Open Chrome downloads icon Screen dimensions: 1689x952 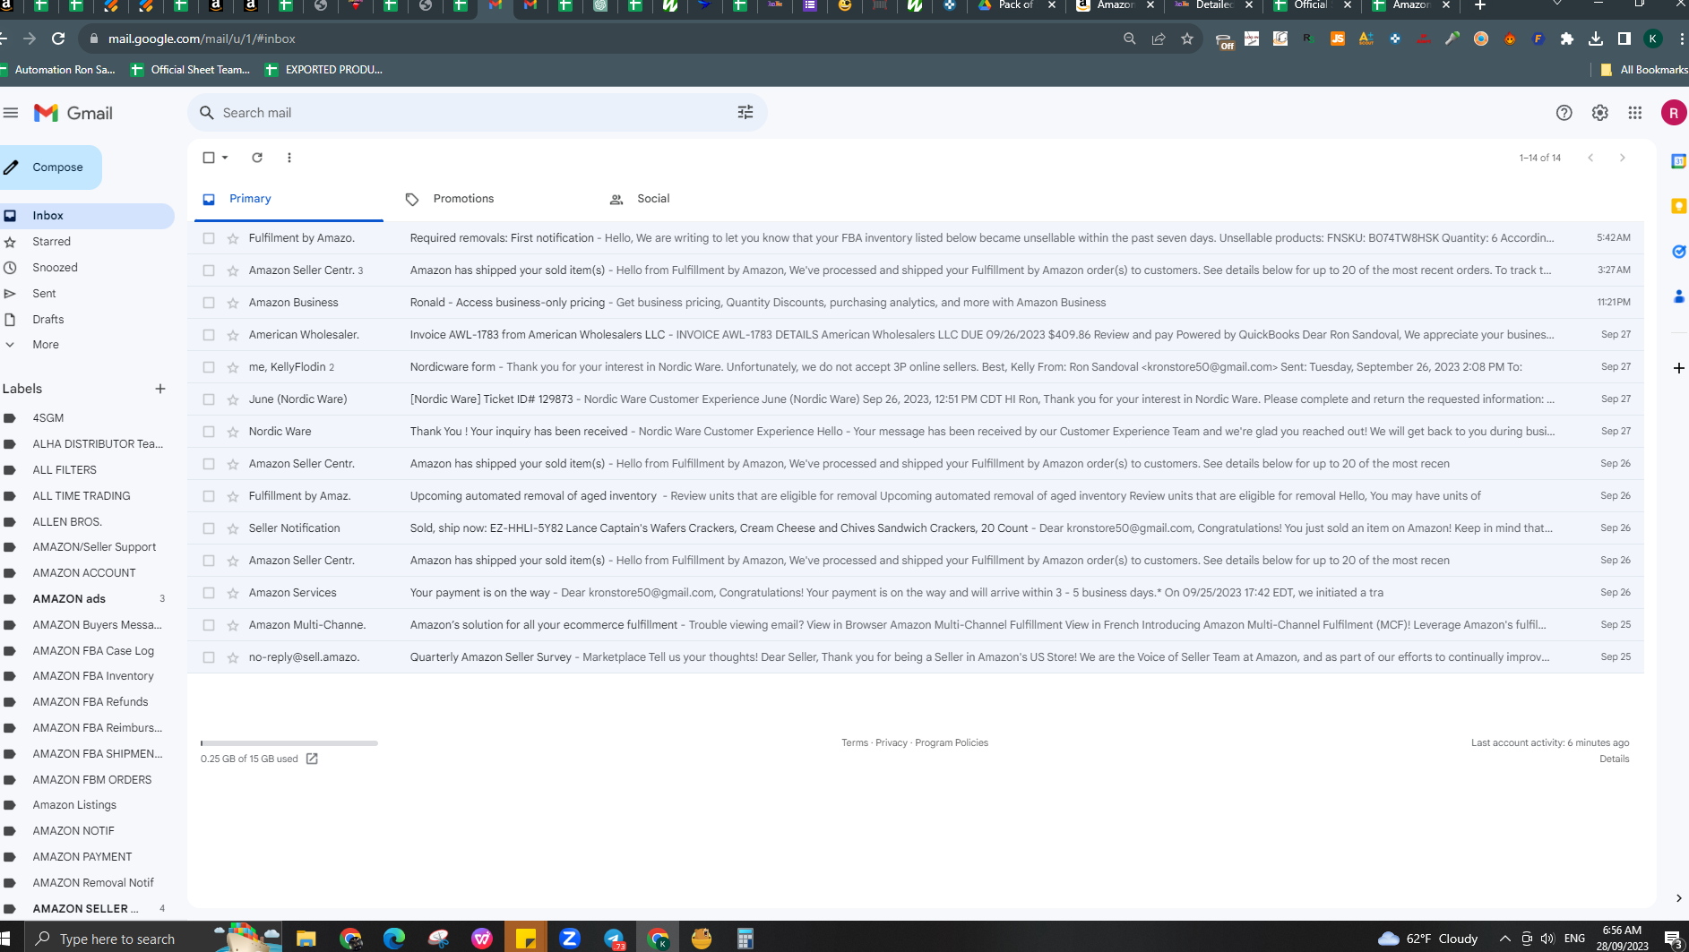pyautogui.click(x=1595, y=39)
